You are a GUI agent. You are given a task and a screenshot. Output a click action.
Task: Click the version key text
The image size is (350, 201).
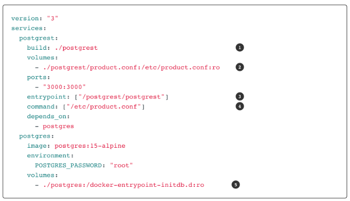(25, 18)
